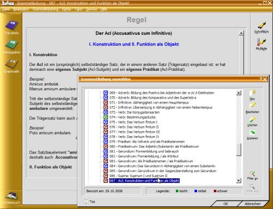Select the Multiple choice mode icon
The width and height of the screenshot is (273, 209).
[262, 44]
